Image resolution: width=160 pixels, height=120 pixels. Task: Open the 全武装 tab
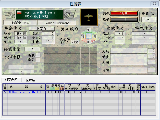(x=31, y=80)
